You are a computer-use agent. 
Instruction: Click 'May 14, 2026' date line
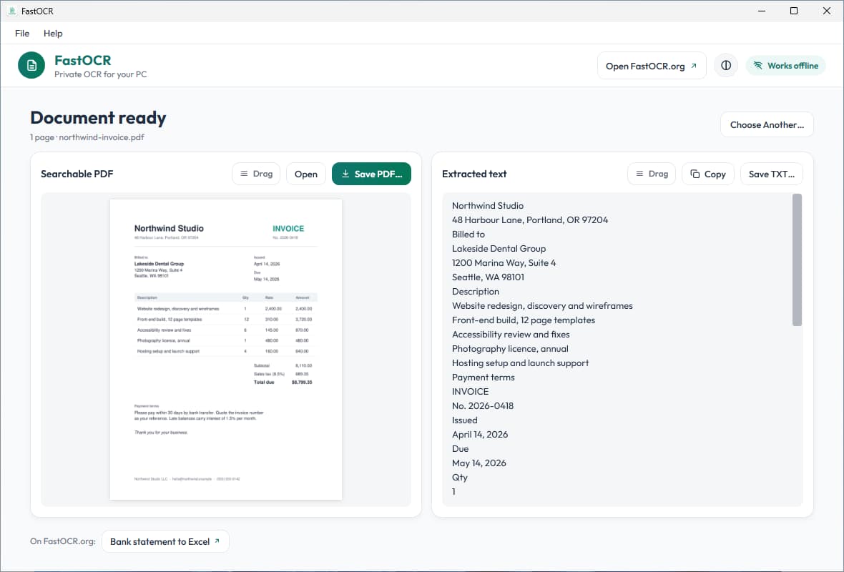pyautogui.click(x=479, y=463)
